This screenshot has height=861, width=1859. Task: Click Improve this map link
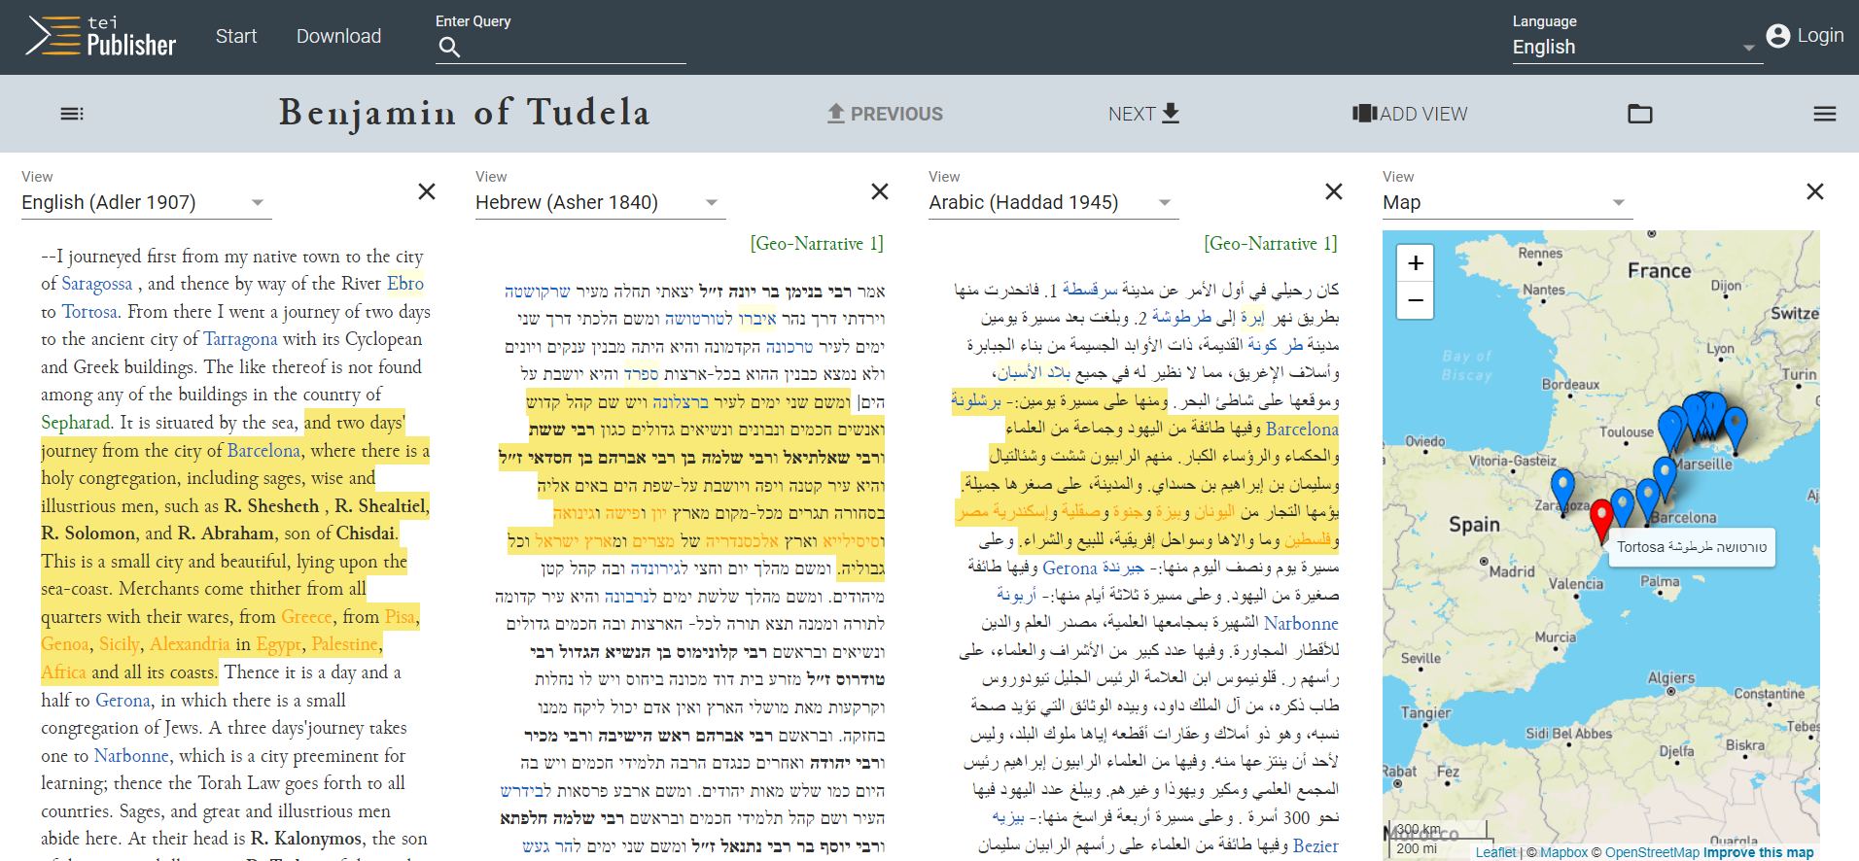[x=1758, y=852]
